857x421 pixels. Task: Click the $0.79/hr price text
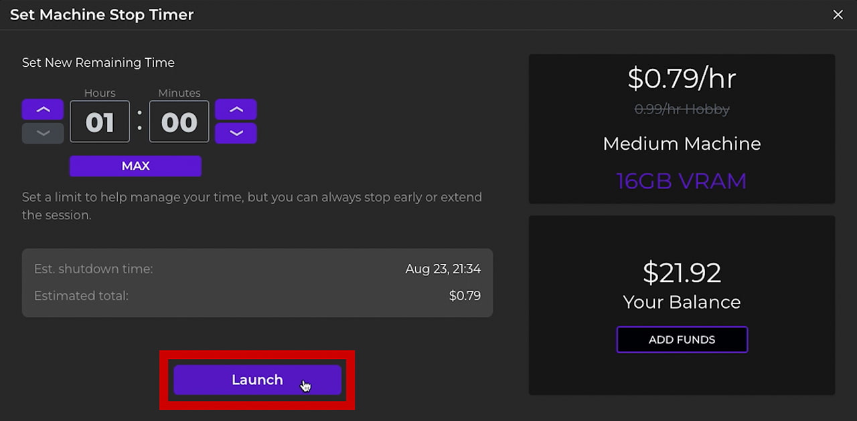pos(682,79)
